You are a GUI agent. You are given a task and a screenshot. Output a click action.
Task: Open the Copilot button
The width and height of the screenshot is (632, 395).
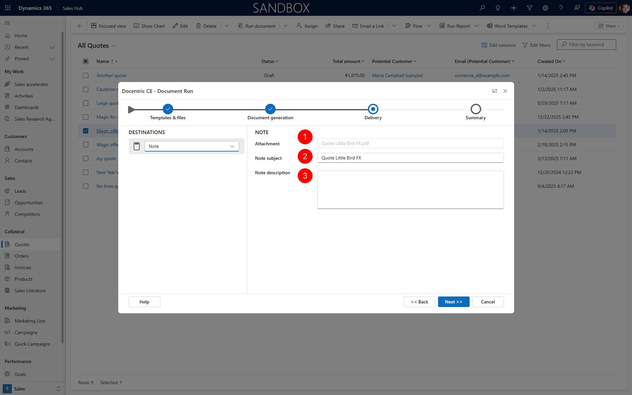click(601, 8)
